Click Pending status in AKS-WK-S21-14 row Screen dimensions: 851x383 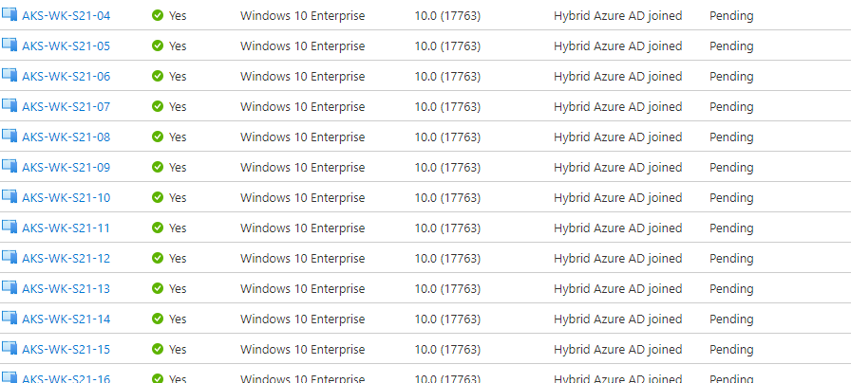click(x=731, y=319)
